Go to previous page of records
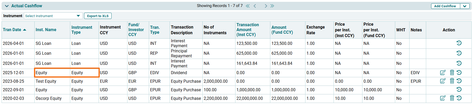This screenshot has height=105, width=473. point(255,6)
